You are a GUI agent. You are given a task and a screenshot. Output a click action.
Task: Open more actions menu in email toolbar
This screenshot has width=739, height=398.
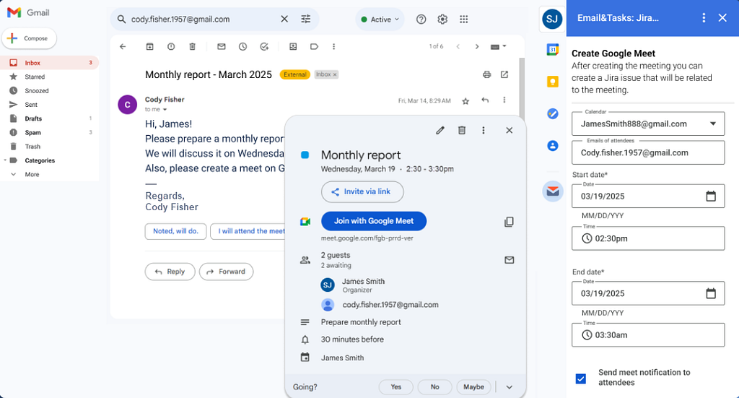point(333,47)
